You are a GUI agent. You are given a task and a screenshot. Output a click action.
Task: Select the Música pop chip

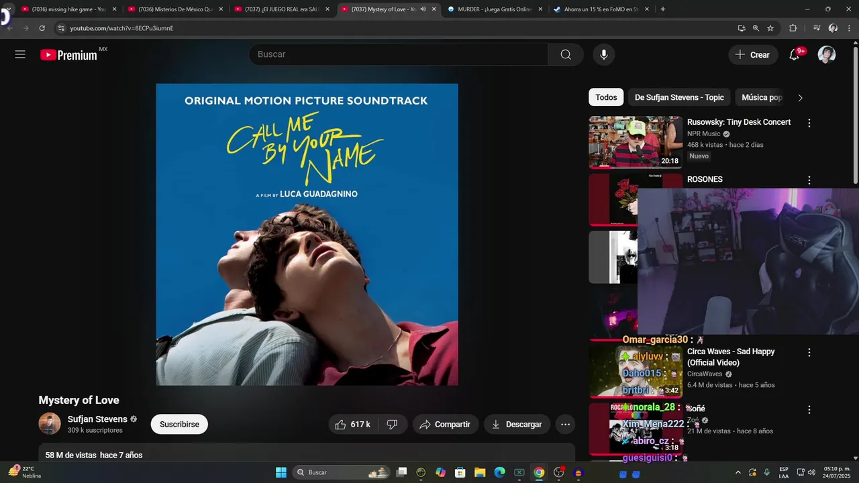click(x=762, y=97)
